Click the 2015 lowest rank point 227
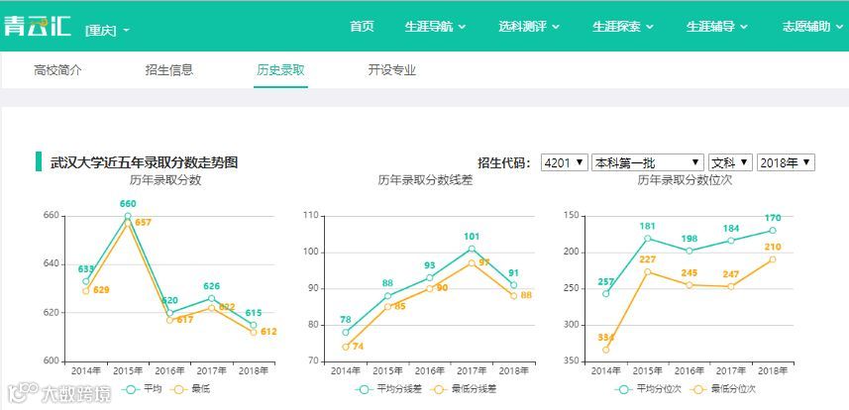This screenshot has height=410, width=849. pos(648,272)
